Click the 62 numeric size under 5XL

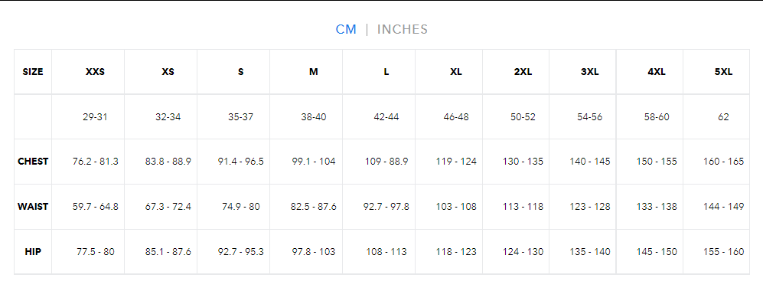723,117
